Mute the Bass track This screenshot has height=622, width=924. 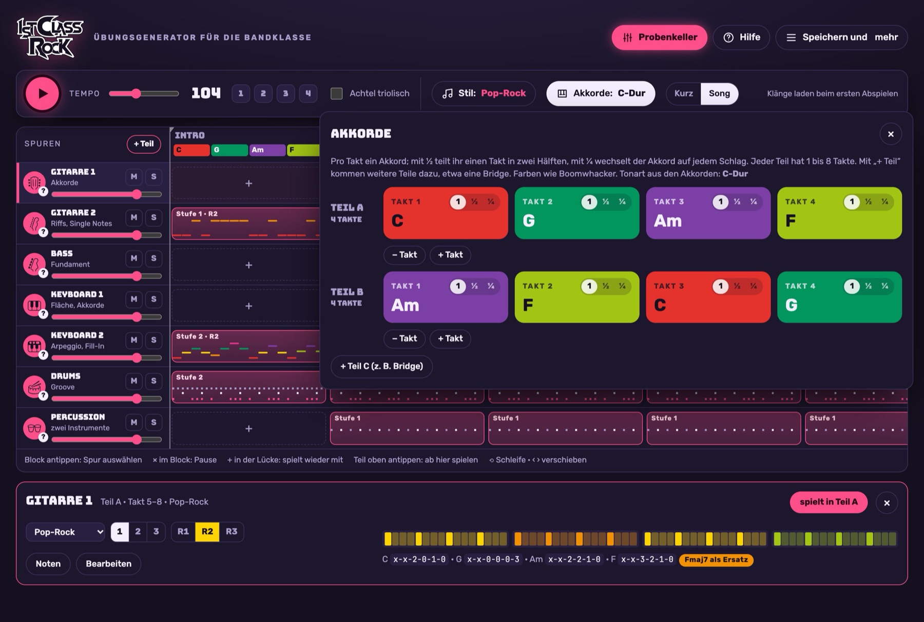pyautogui.click(x=134, y=258)
